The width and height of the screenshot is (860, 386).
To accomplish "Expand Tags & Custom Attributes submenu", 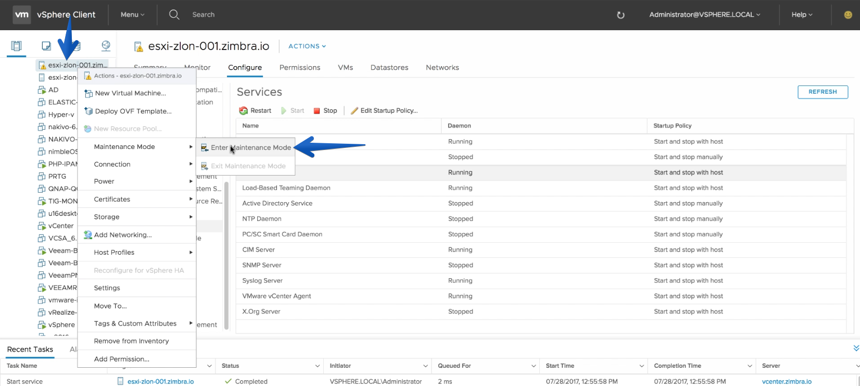I will (137, 323).
